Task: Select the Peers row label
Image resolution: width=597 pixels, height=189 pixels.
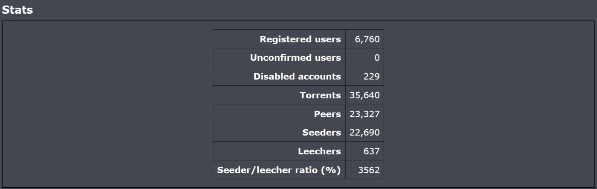Action: 327,114
